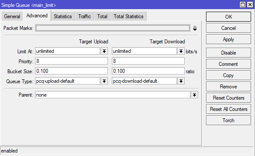Switch to the Statistics tab

[63, 16]
